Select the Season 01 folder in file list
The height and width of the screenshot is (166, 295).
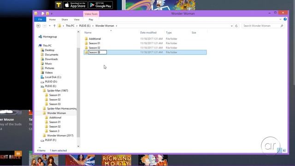94,43
